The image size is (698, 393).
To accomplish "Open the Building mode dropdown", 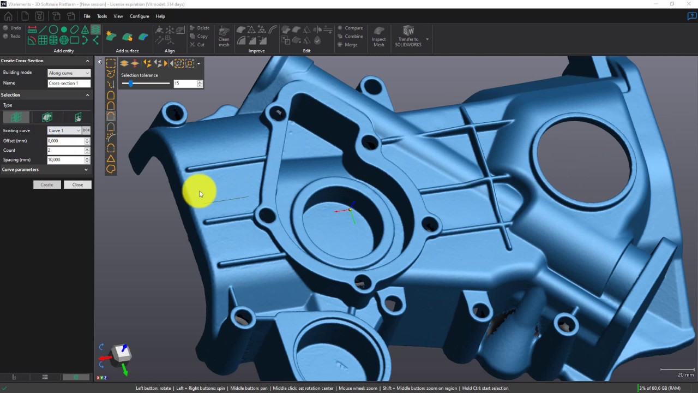I will click(x=69, y=73).
